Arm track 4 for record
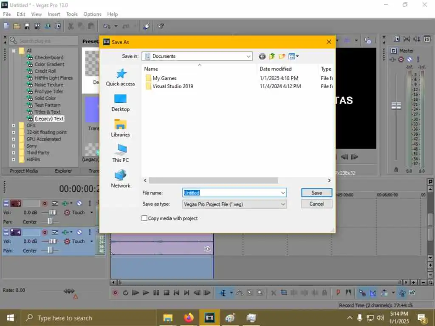 44,232
